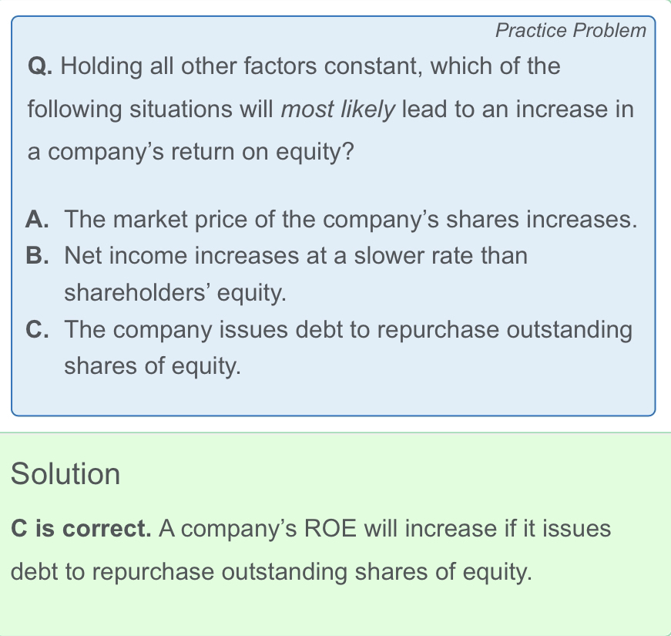Click the "Practice Problem" label
Image resolution: width=671 pixels, height=636 pixels.
pyautogui.click(x=570, y=31)
